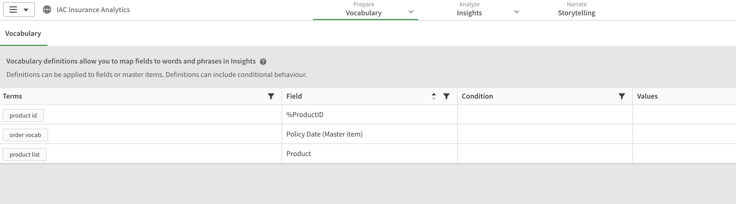Open the hamburger navigation menu
The width and height of the screenshot is (736, 204).
point(13,9)
